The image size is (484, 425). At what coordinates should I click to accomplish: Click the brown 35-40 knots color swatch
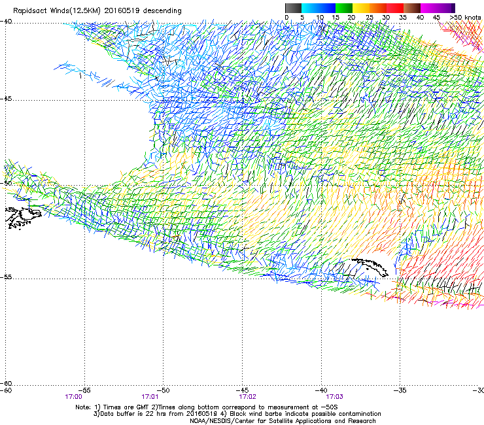(x=412, y=8)
